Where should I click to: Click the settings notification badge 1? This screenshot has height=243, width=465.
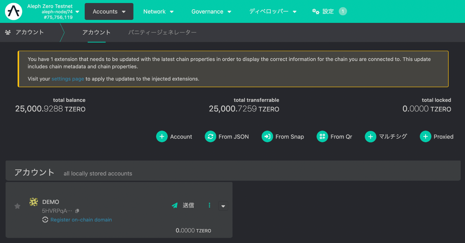pos(343,12)
